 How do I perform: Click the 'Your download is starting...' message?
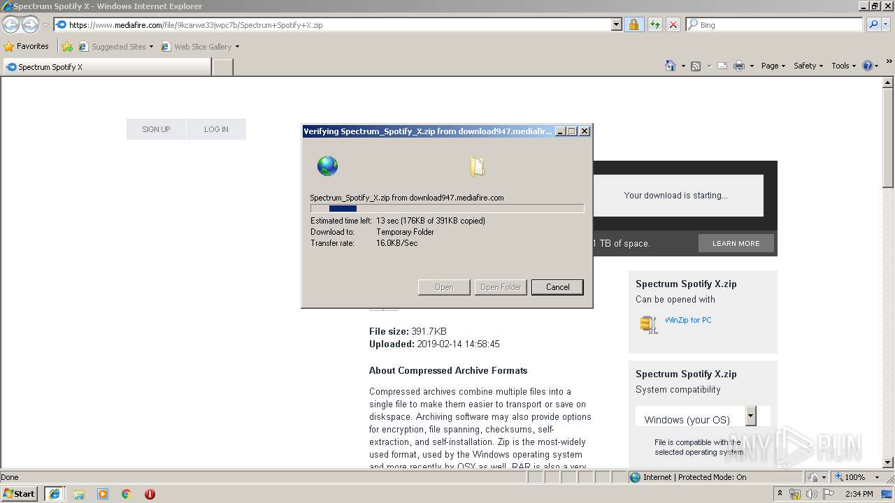pyautogui.click(x=675, y=196)
